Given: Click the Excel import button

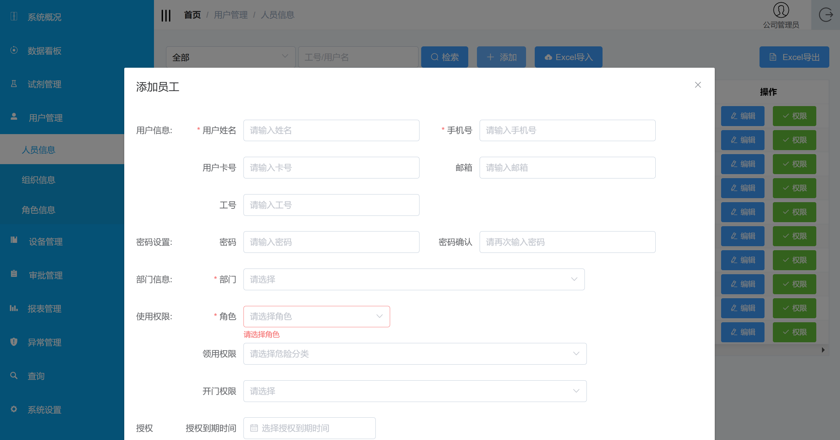Looking at the screenshot, I should (568, 57).
